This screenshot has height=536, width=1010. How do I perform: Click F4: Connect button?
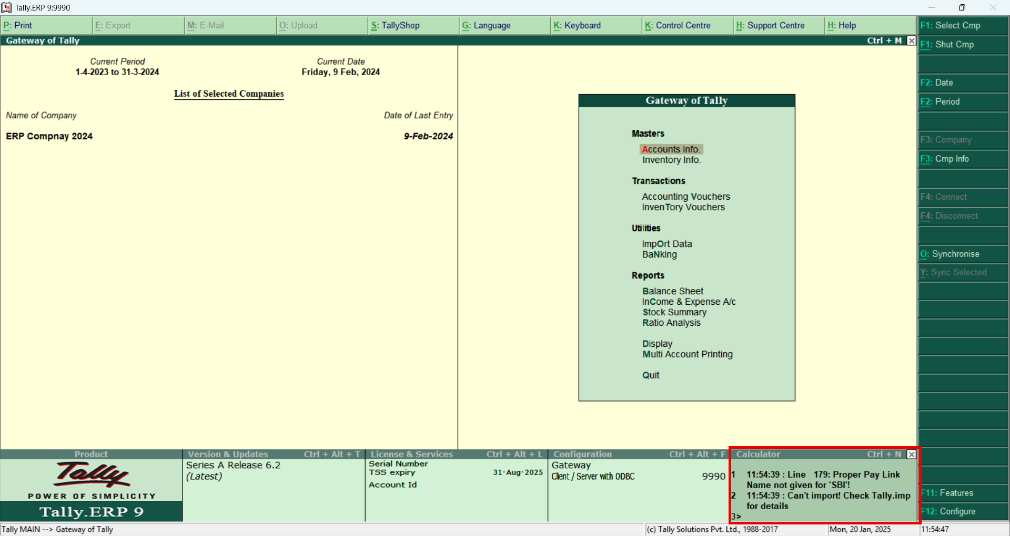coord(963,197)
